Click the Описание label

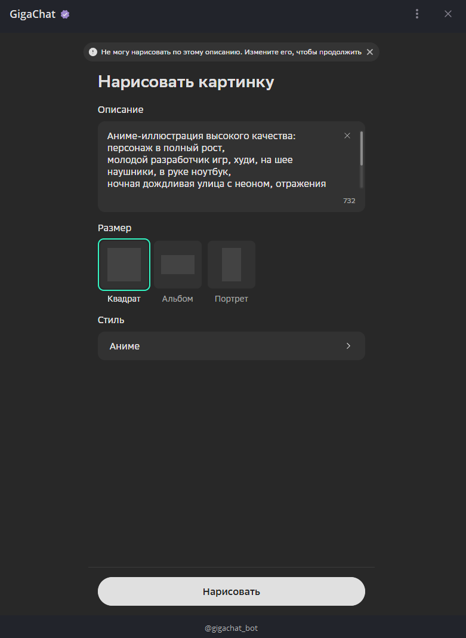click(121, 109)
